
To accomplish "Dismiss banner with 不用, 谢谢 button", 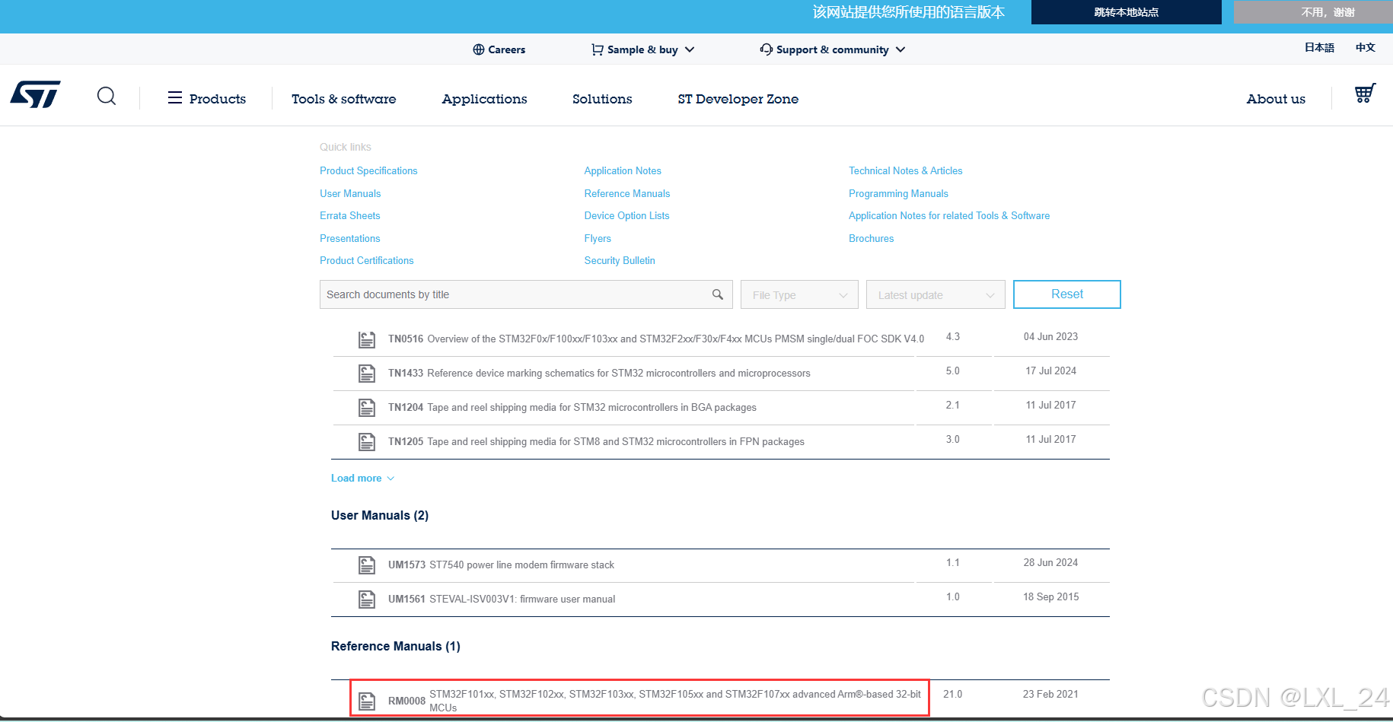I will tap(1313, 12).
